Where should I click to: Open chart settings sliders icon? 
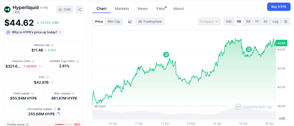tap(285, 22)
